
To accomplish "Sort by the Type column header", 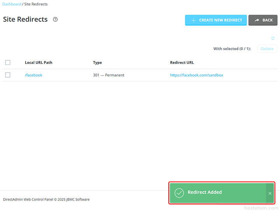I will point(97,63).
